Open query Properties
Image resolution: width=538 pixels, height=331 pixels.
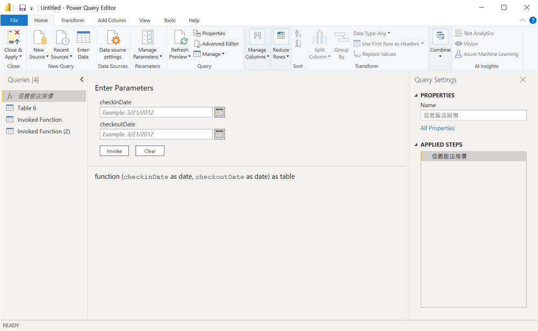pos(209,33)
